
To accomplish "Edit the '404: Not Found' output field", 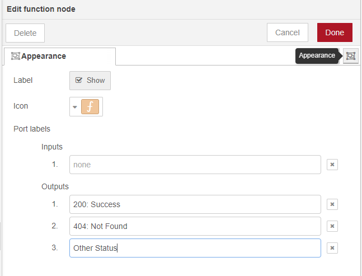I will [x=195, y=226].
